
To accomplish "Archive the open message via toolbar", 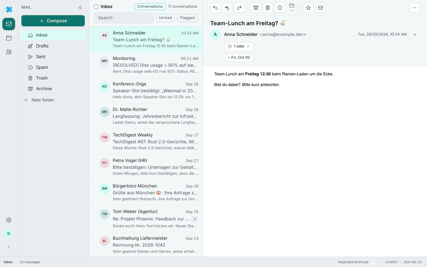I will (256, 8).
